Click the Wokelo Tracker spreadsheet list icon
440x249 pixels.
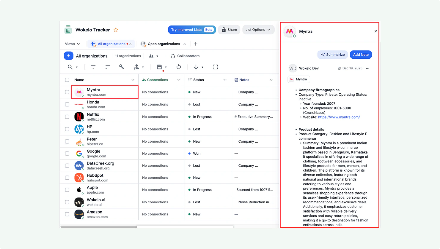click(68, 30)
